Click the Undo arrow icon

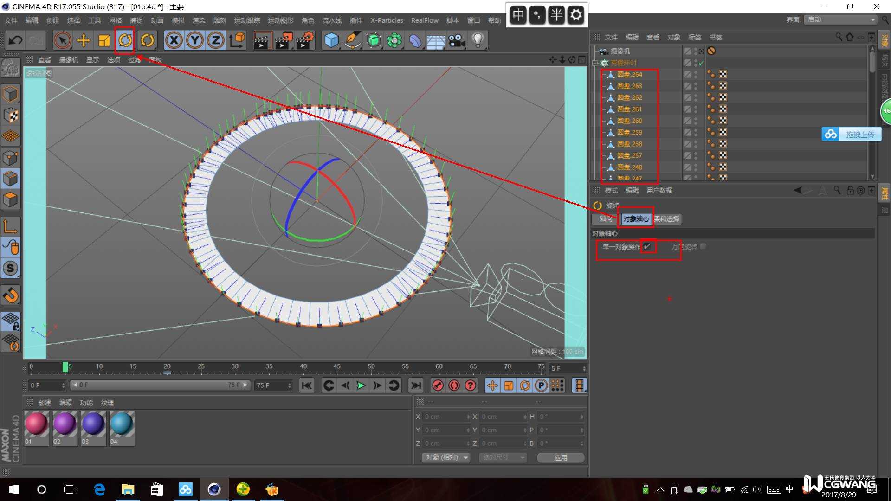point(15,40)
